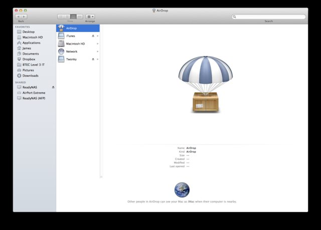Screen dimensions: 321x230
Task: Switch to column view
Action: click(x=73, y=17)
